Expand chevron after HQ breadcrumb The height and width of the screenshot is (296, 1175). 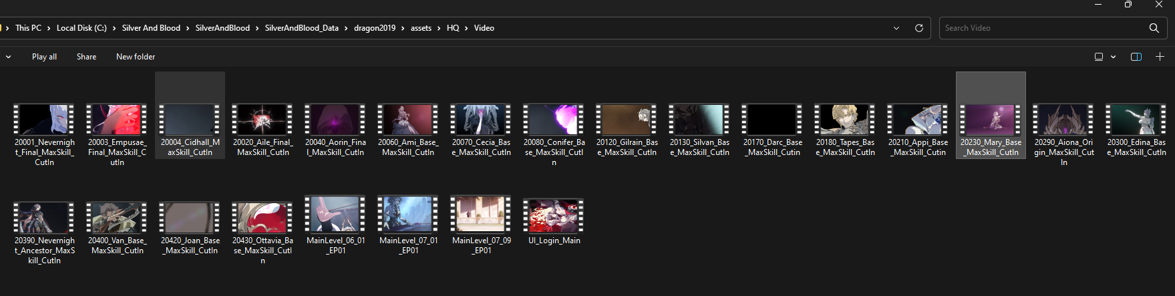pyautogui.click(x=466, y=28)
